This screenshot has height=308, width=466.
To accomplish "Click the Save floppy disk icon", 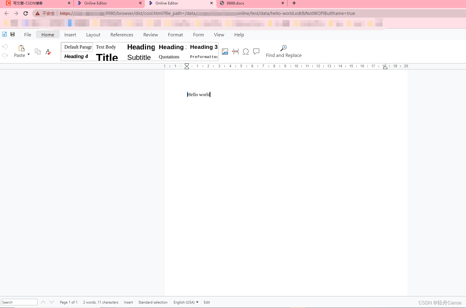I will click(13, 34).
